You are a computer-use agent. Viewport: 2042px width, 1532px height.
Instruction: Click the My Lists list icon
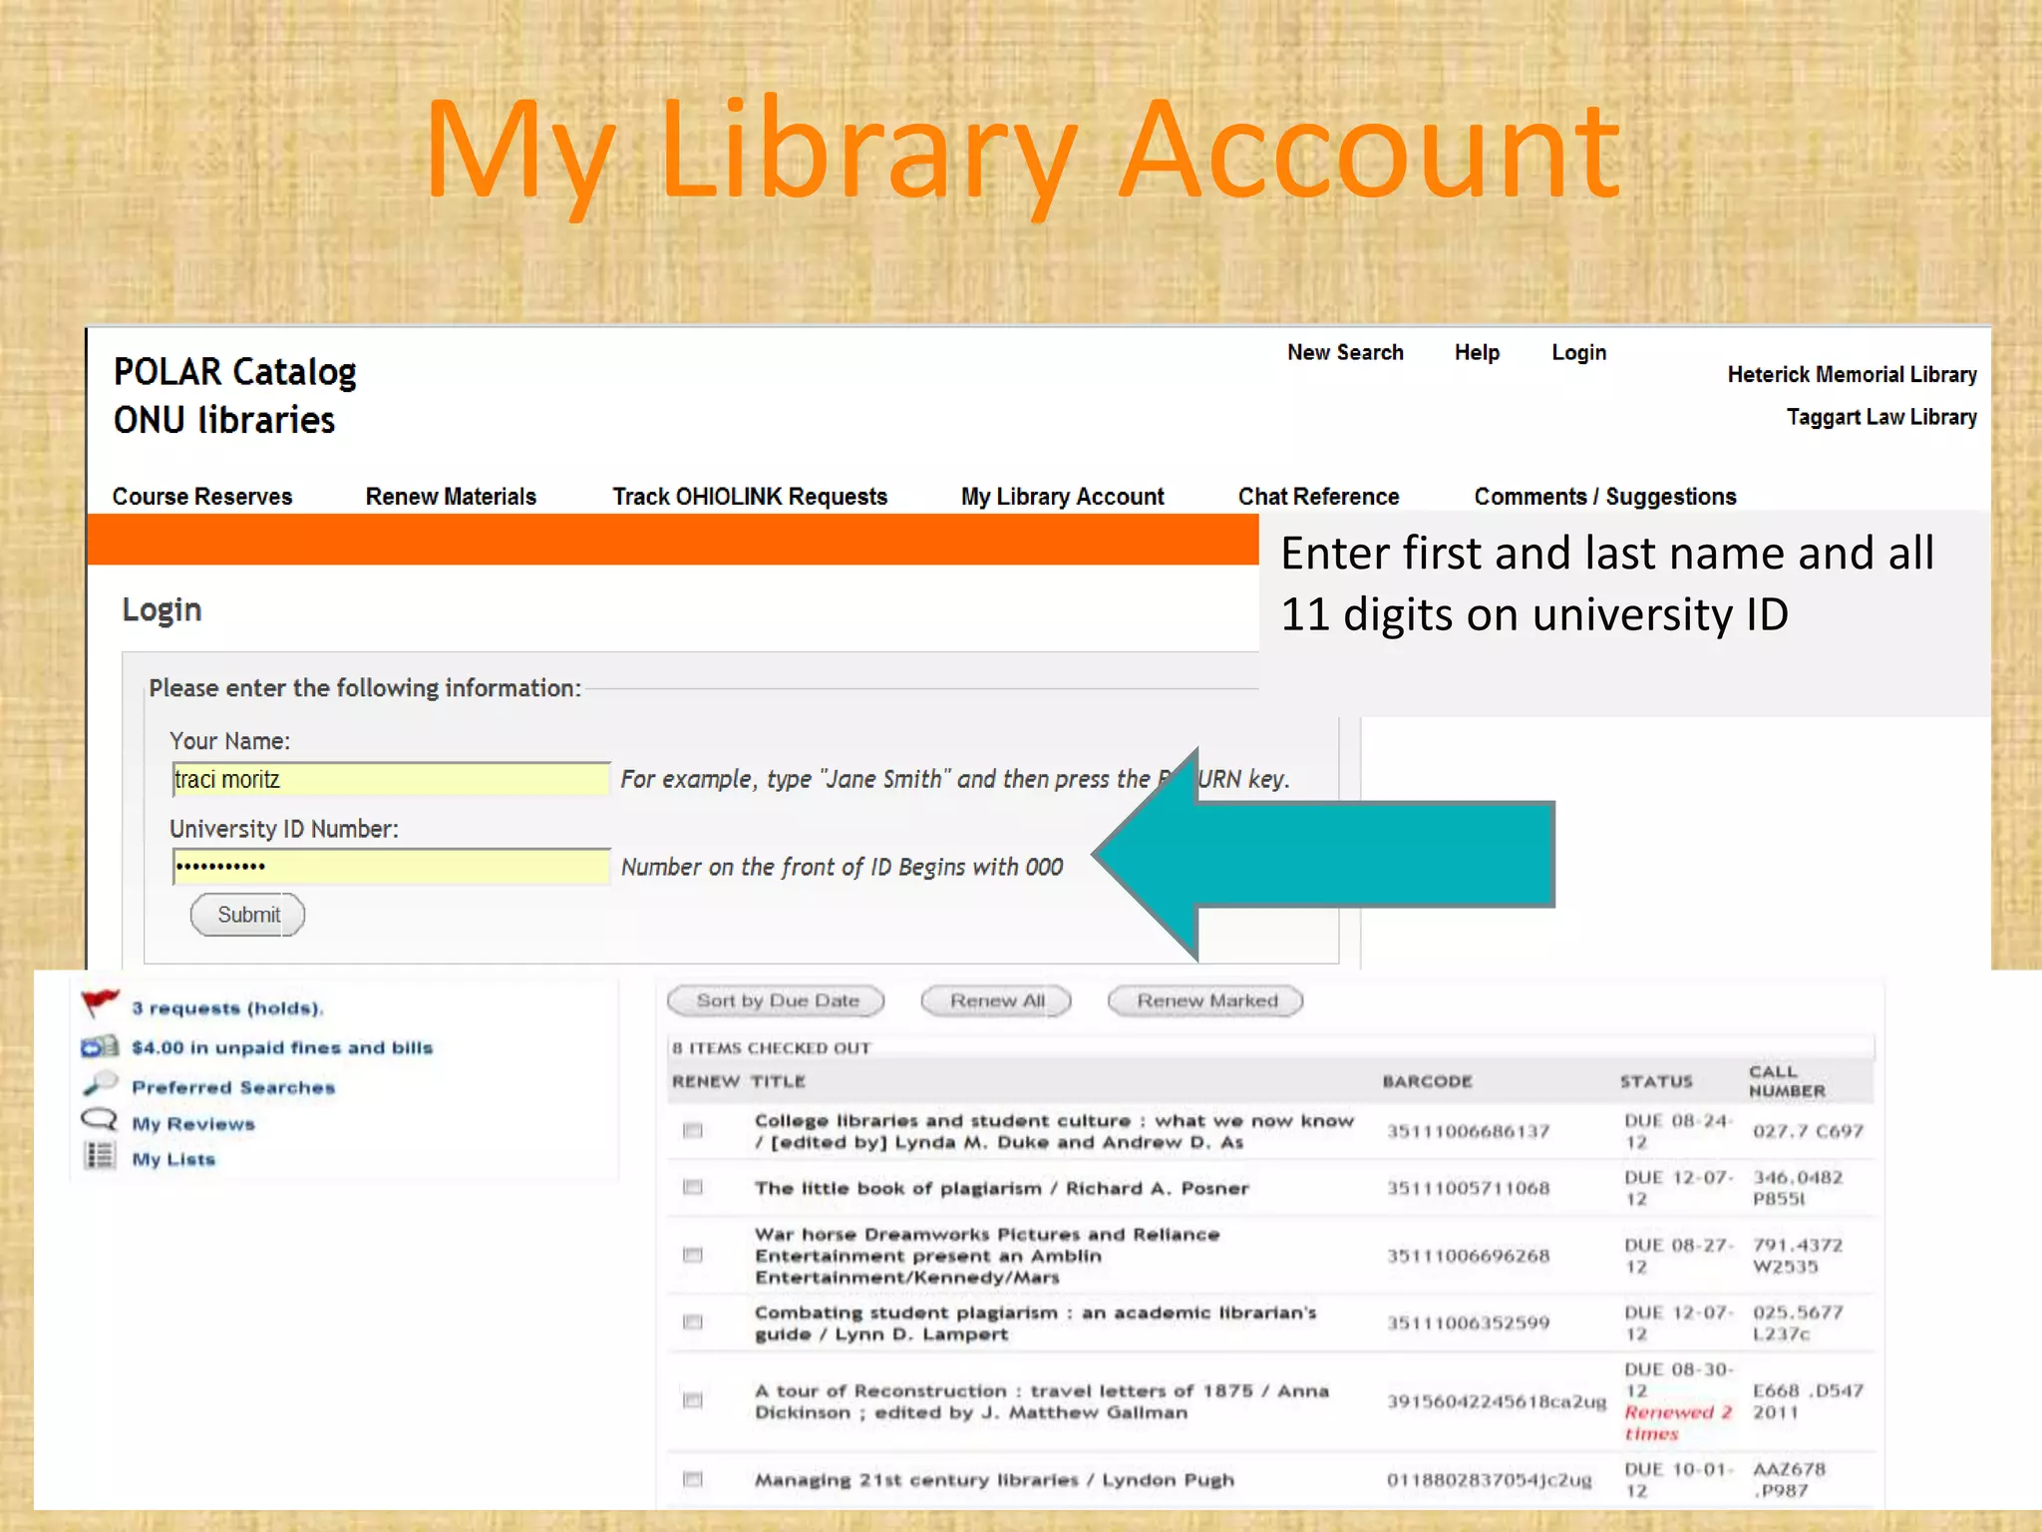(x=100, y=1157)
